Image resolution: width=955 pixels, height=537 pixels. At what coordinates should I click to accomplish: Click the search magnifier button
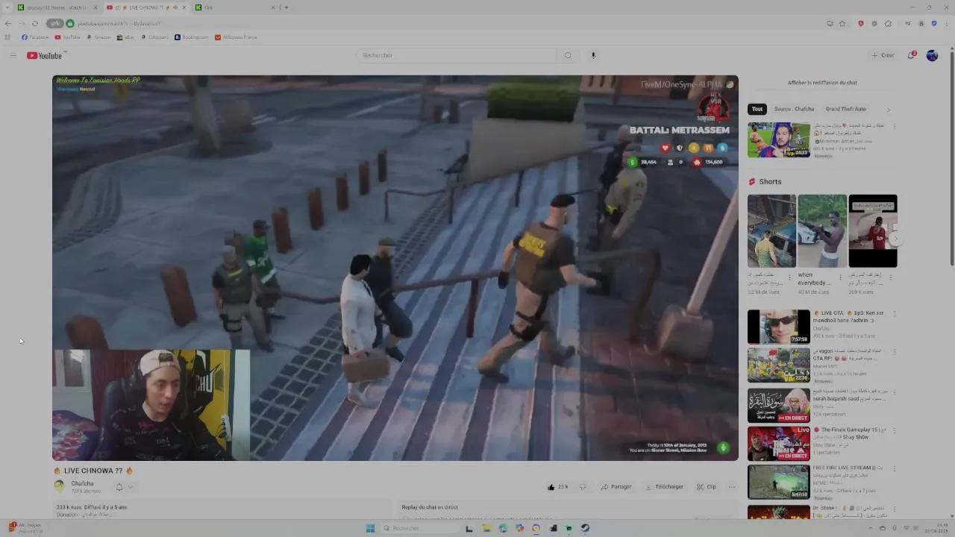coord(568,55)
